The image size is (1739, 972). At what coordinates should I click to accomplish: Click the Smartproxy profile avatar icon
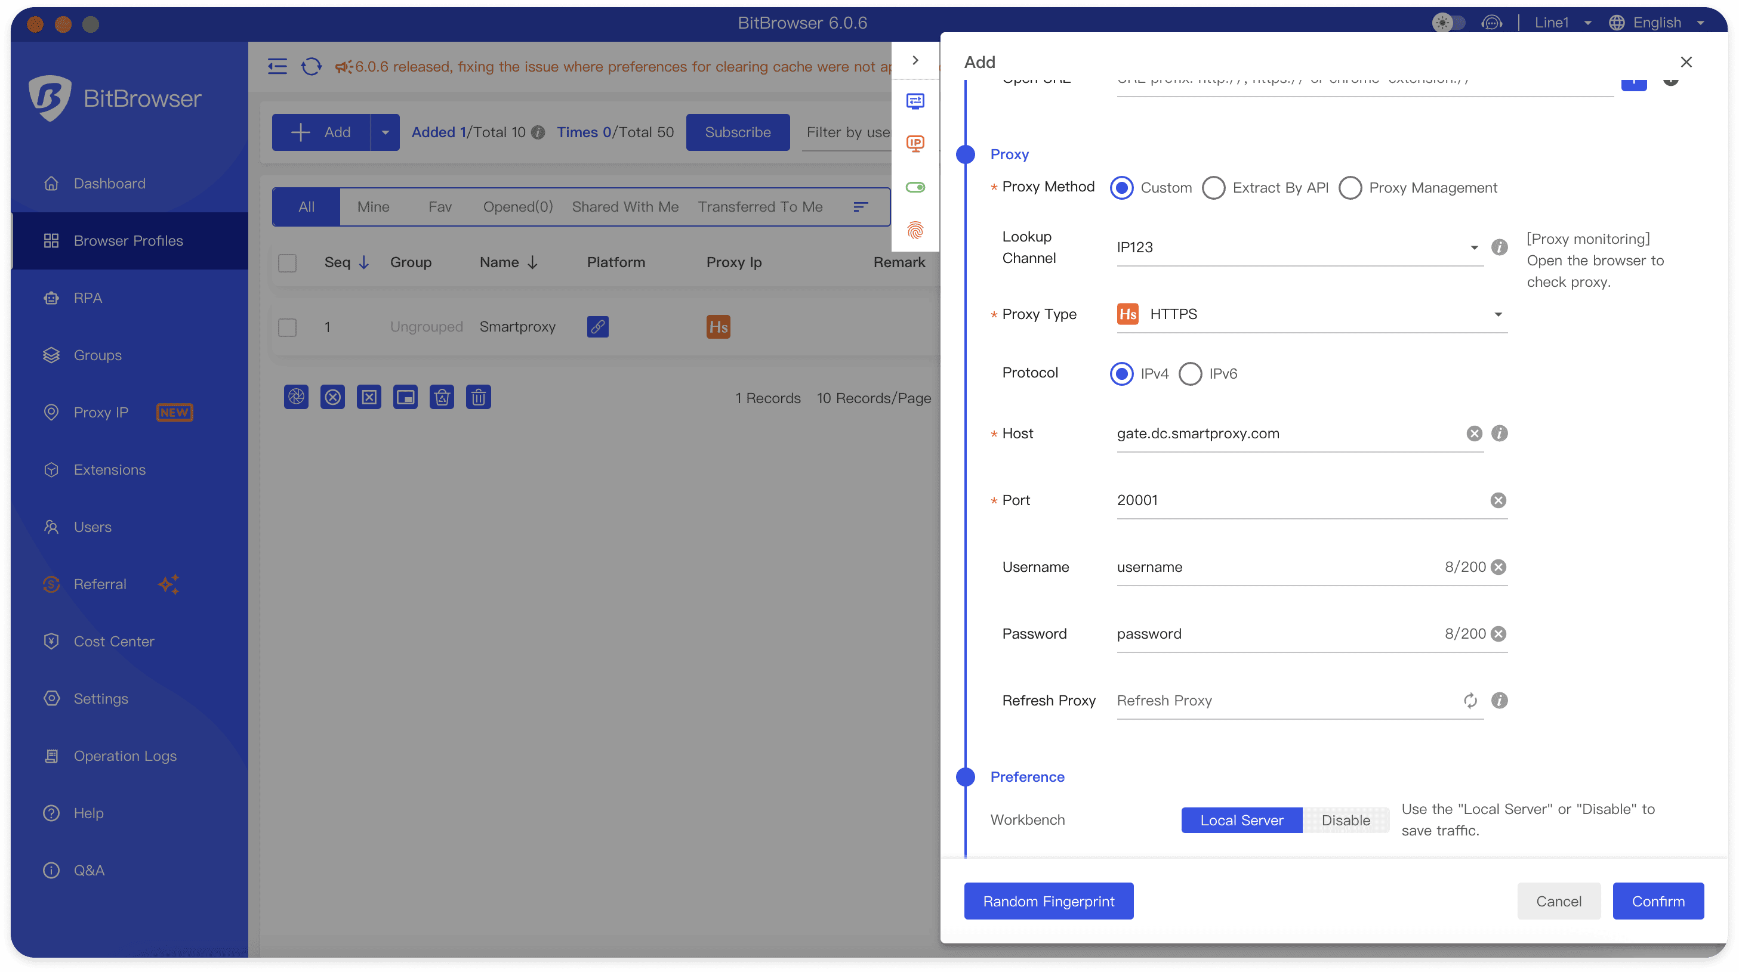718,326
